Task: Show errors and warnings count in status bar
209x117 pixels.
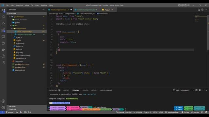Action: coord(27,112)
